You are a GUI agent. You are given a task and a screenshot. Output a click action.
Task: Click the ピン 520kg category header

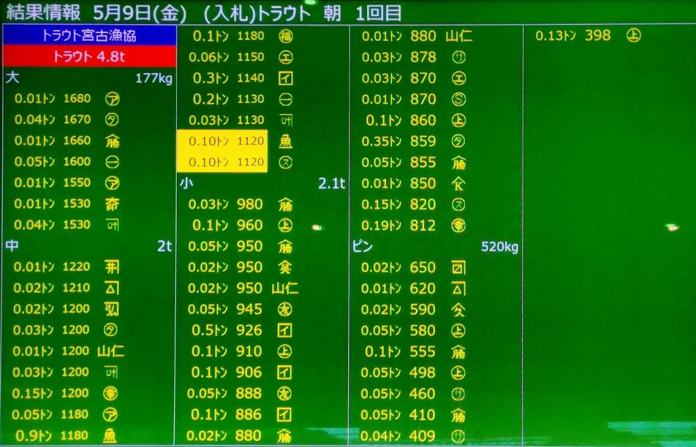(436, 247)
